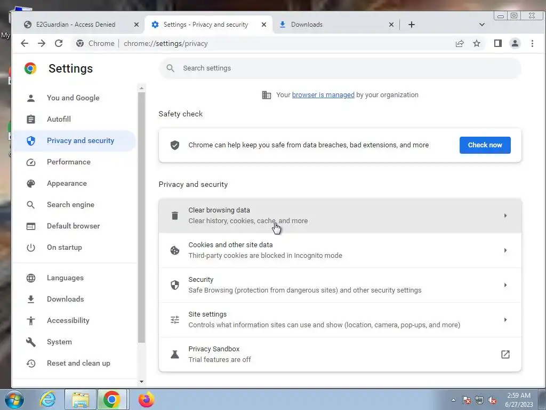Image resolution: width=546 pixels, height=410 pixels.
Task: Open the tab search dropdown arrow
Action: [x=482, y=25]
